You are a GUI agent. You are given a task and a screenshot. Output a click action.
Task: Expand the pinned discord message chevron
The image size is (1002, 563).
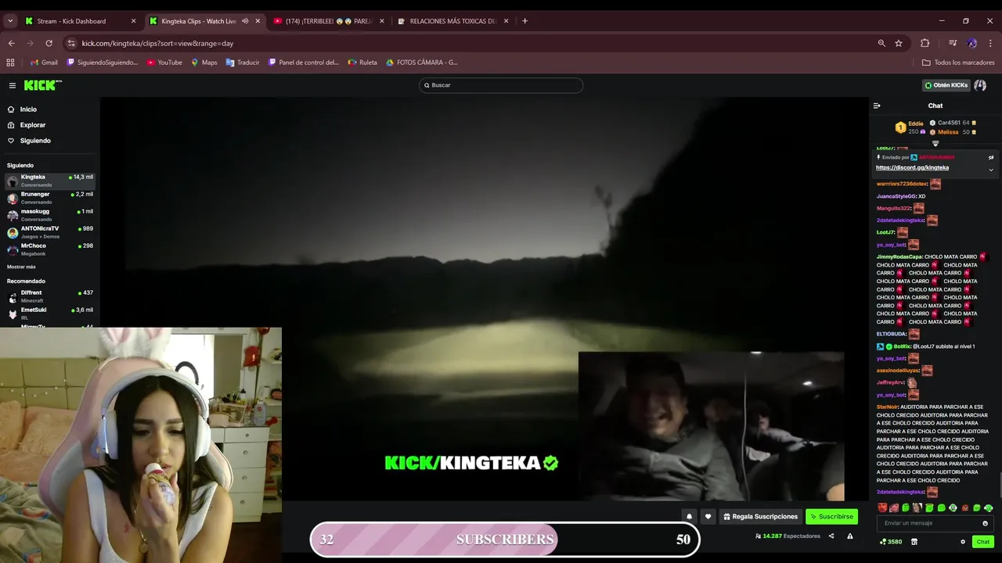[990, 170]
